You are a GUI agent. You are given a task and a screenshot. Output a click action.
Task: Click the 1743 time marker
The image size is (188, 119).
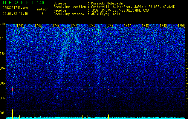pyautogui.click(x=56, y=26)
